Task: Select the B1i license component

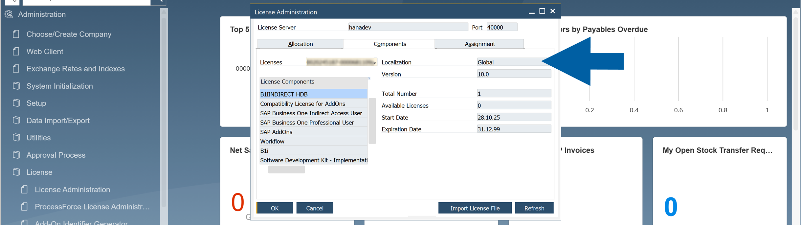Action: pos(313,151)
